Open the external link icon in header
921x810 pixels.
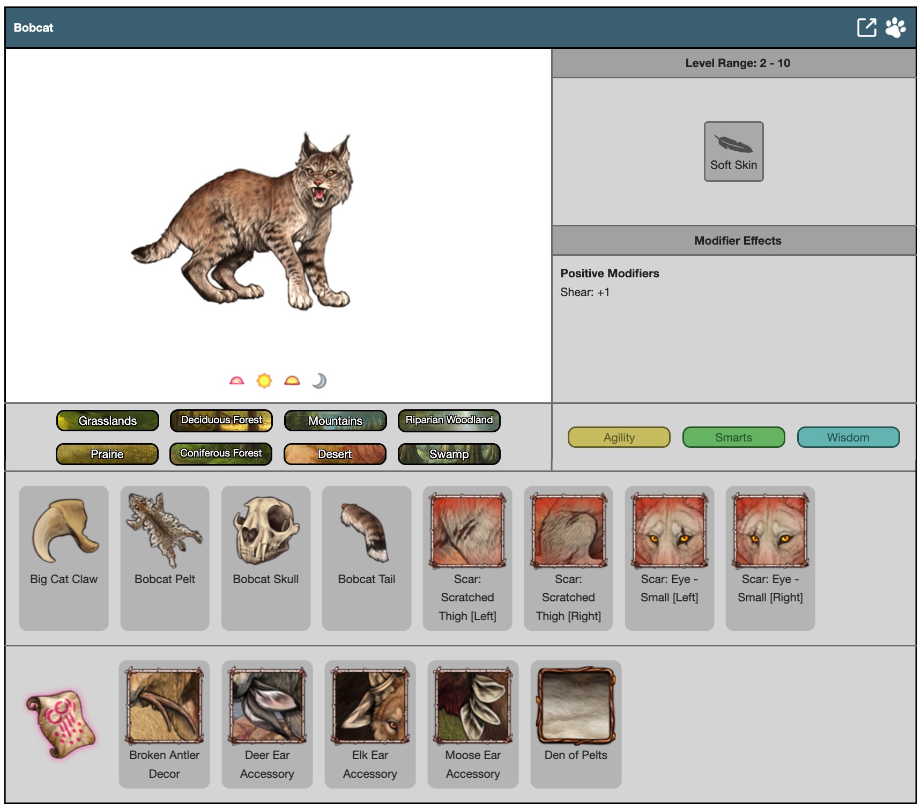click(866, 27)
